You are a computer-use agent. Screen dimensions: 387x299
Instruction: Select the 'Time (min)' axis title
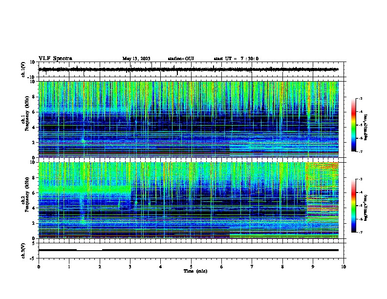(x=195, y=271)
